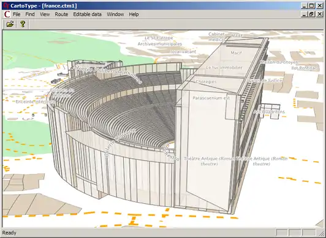Open the Find menu

pos(30,14)
